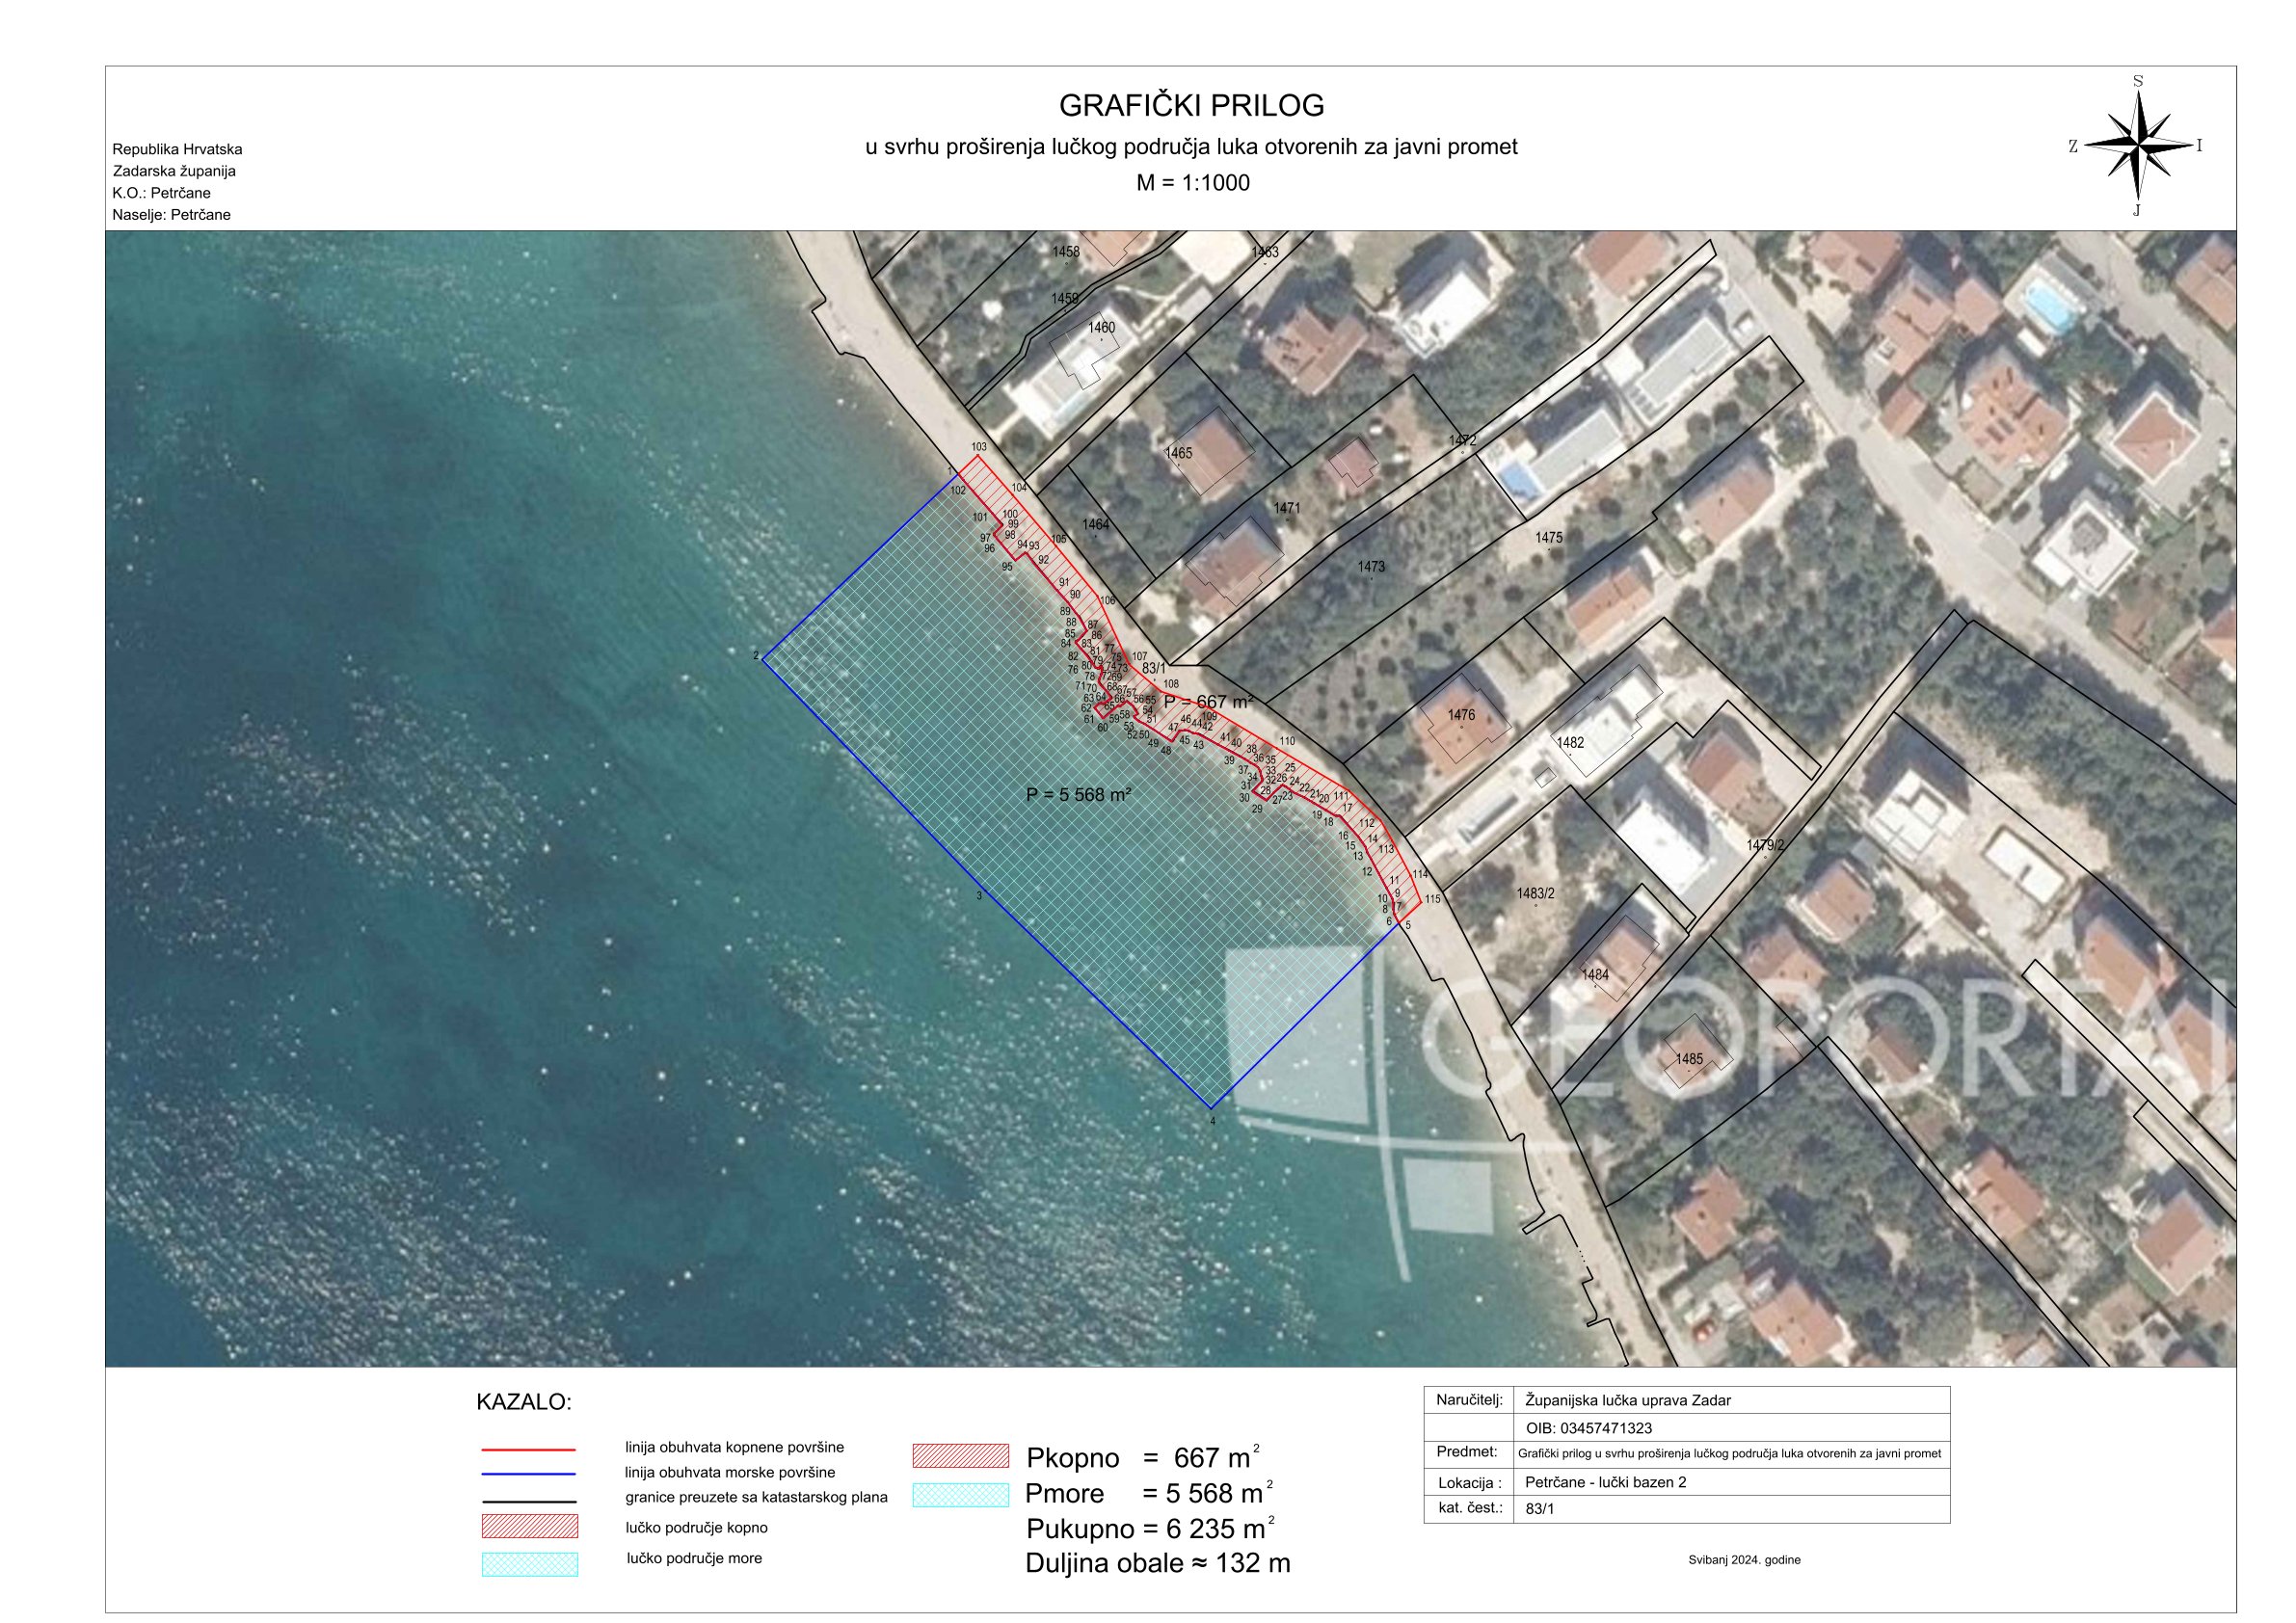This screenshot has width=2296, height=1623.
Task: Click the 'lučko područje more' hatch swatch
Action: [529, 1564]
